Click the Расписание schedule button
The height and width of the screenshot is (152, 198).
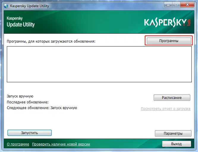click(x=172, y=97)
